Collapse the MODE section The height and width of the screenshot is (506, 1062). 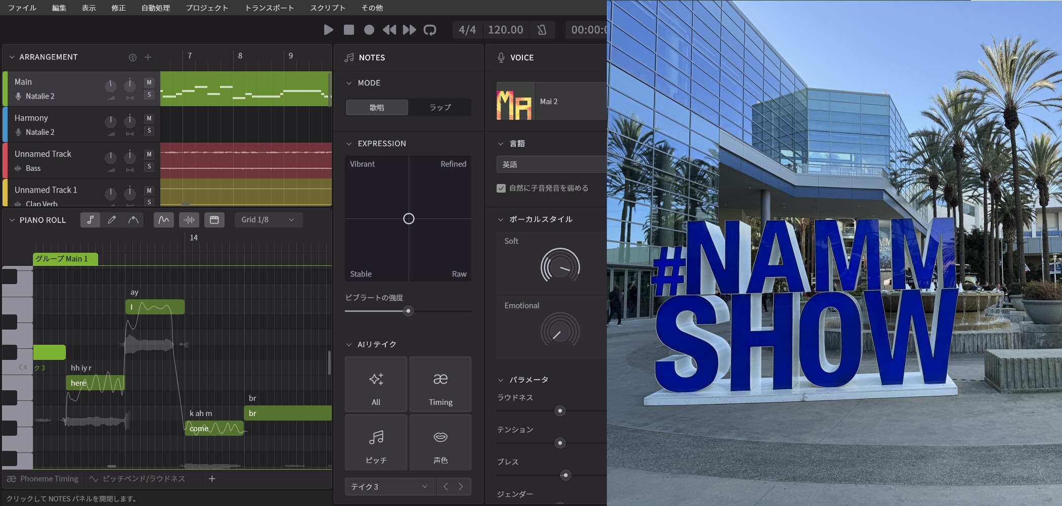[349, 83]
